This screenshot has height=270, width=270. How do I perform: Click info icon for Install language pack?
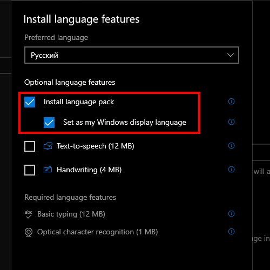tap(231, 102)
